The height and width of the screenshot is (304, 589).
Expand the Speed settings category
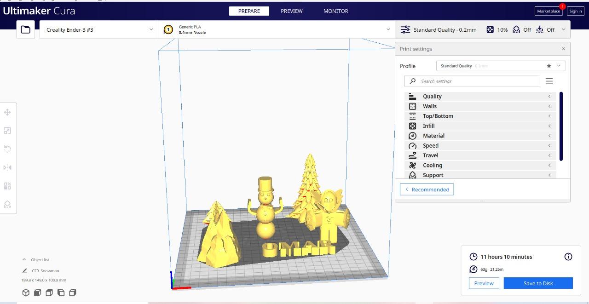pos(480,146)
